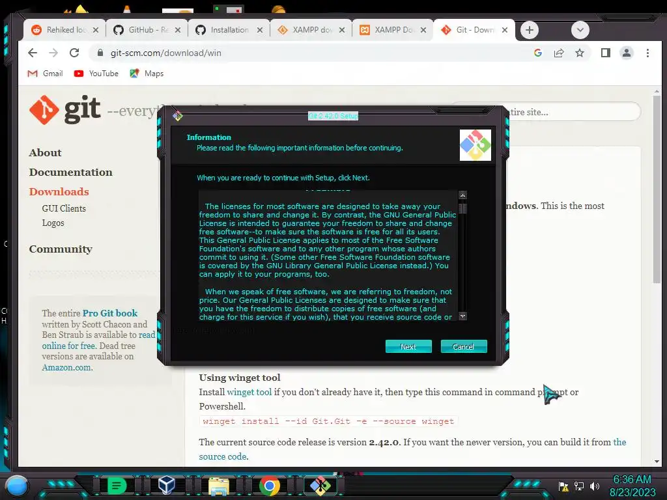This screenshot has height=500, width=667.
Task: Click the site security lock icon
Action: (100, 53)
